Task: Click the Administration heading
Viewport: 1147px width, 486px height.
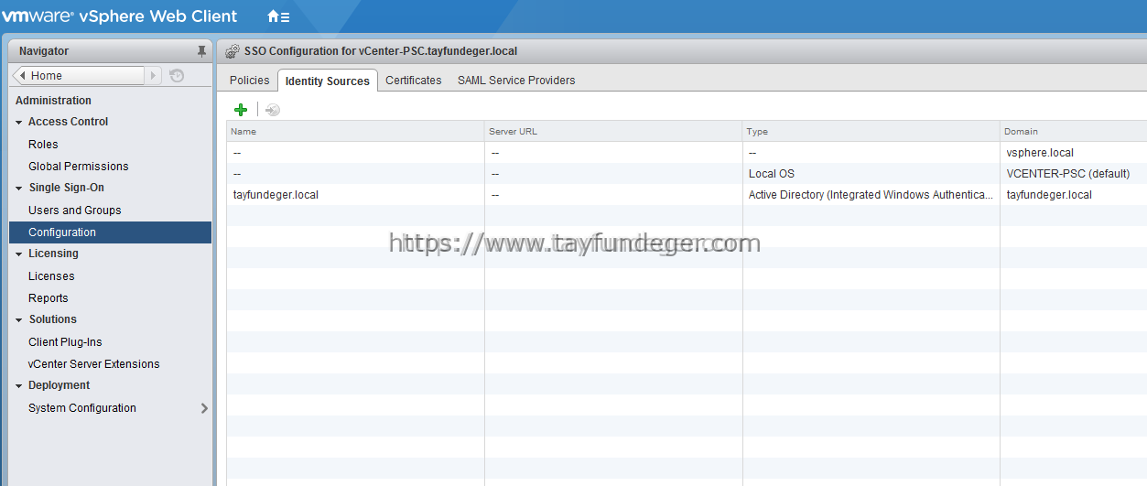Action: [x=53, y=101]
